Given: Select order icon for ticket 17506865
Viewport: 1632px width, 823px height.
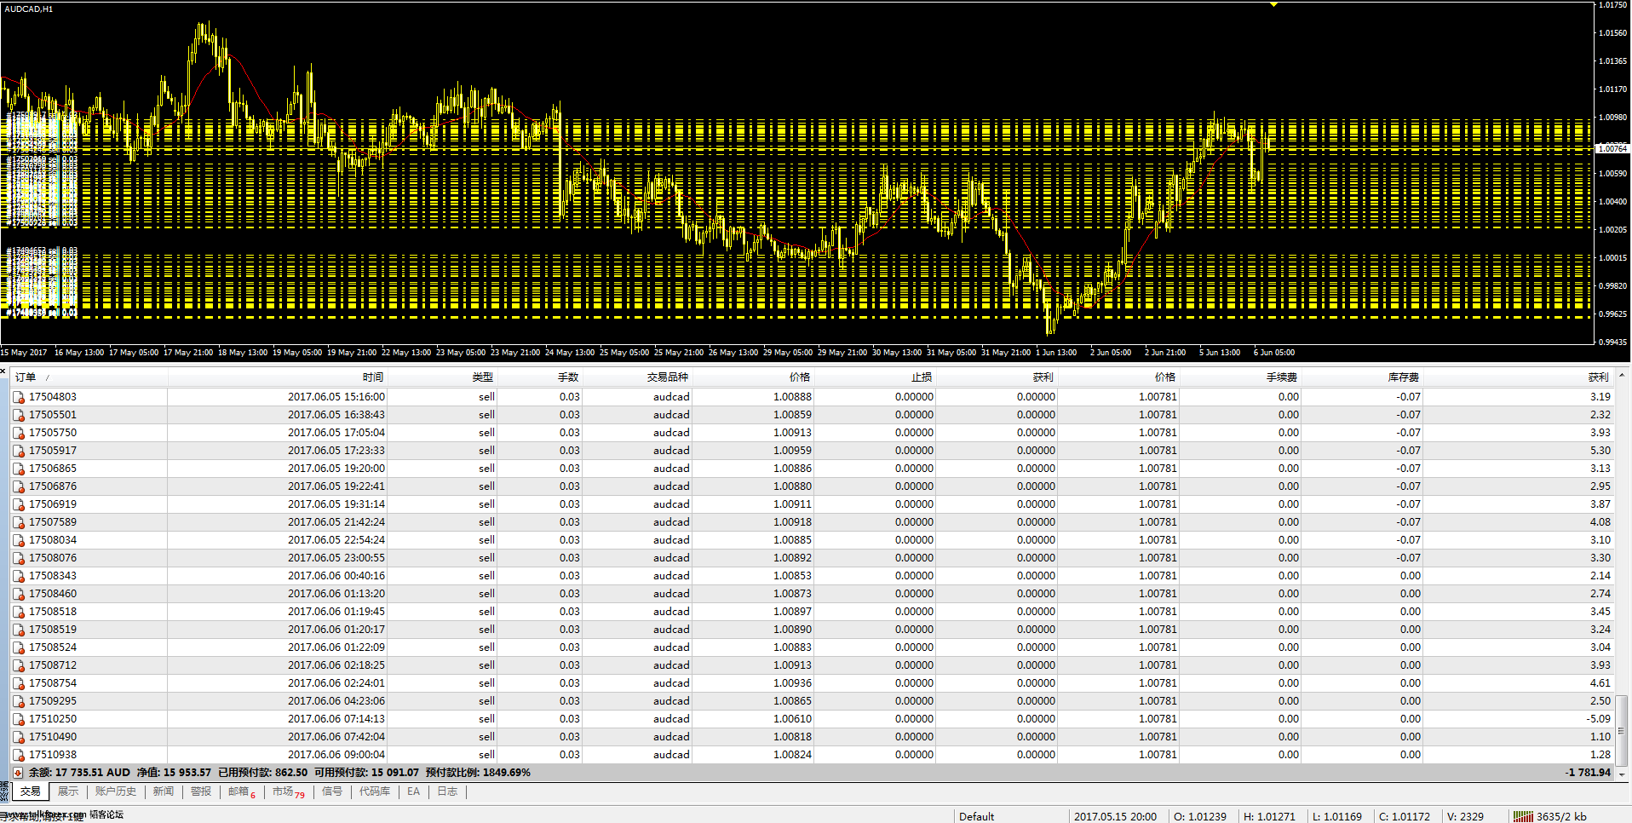Looking at the screenshot, I should point(19,469).
